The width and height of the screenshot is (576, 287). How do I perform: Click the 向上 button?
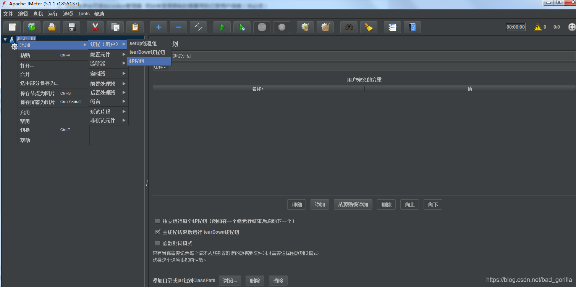pyautogui.click(x=409, y=205)
